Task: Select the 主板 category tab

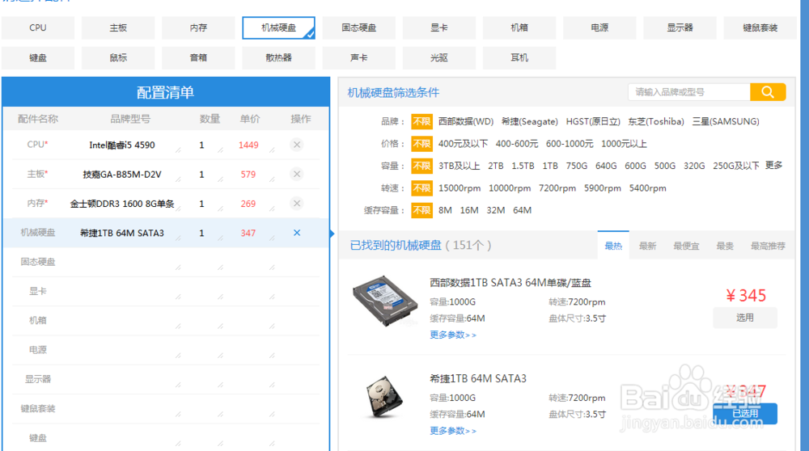Action: (x=118, y=27)
